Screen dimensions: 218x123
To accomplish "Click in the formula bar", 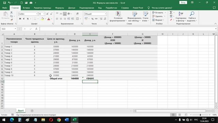I will pos(127,29).
